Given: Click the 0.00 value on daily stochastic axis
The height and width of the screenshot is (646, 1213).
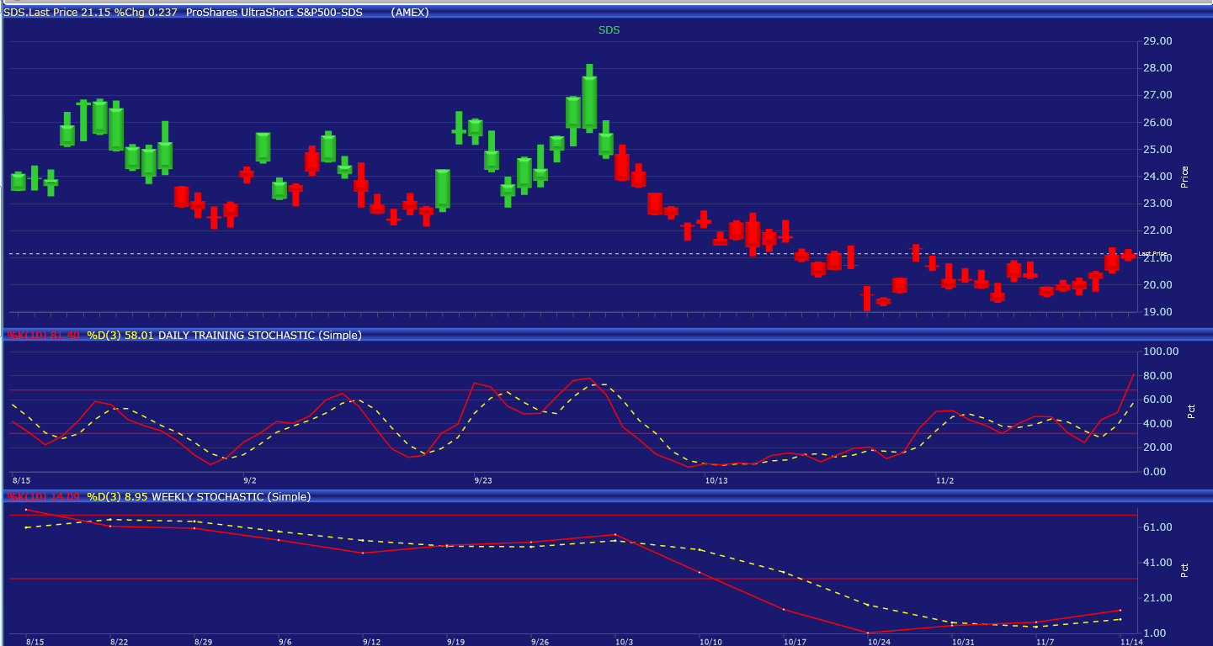Looking at the screenshot, I should point(1155,471).
